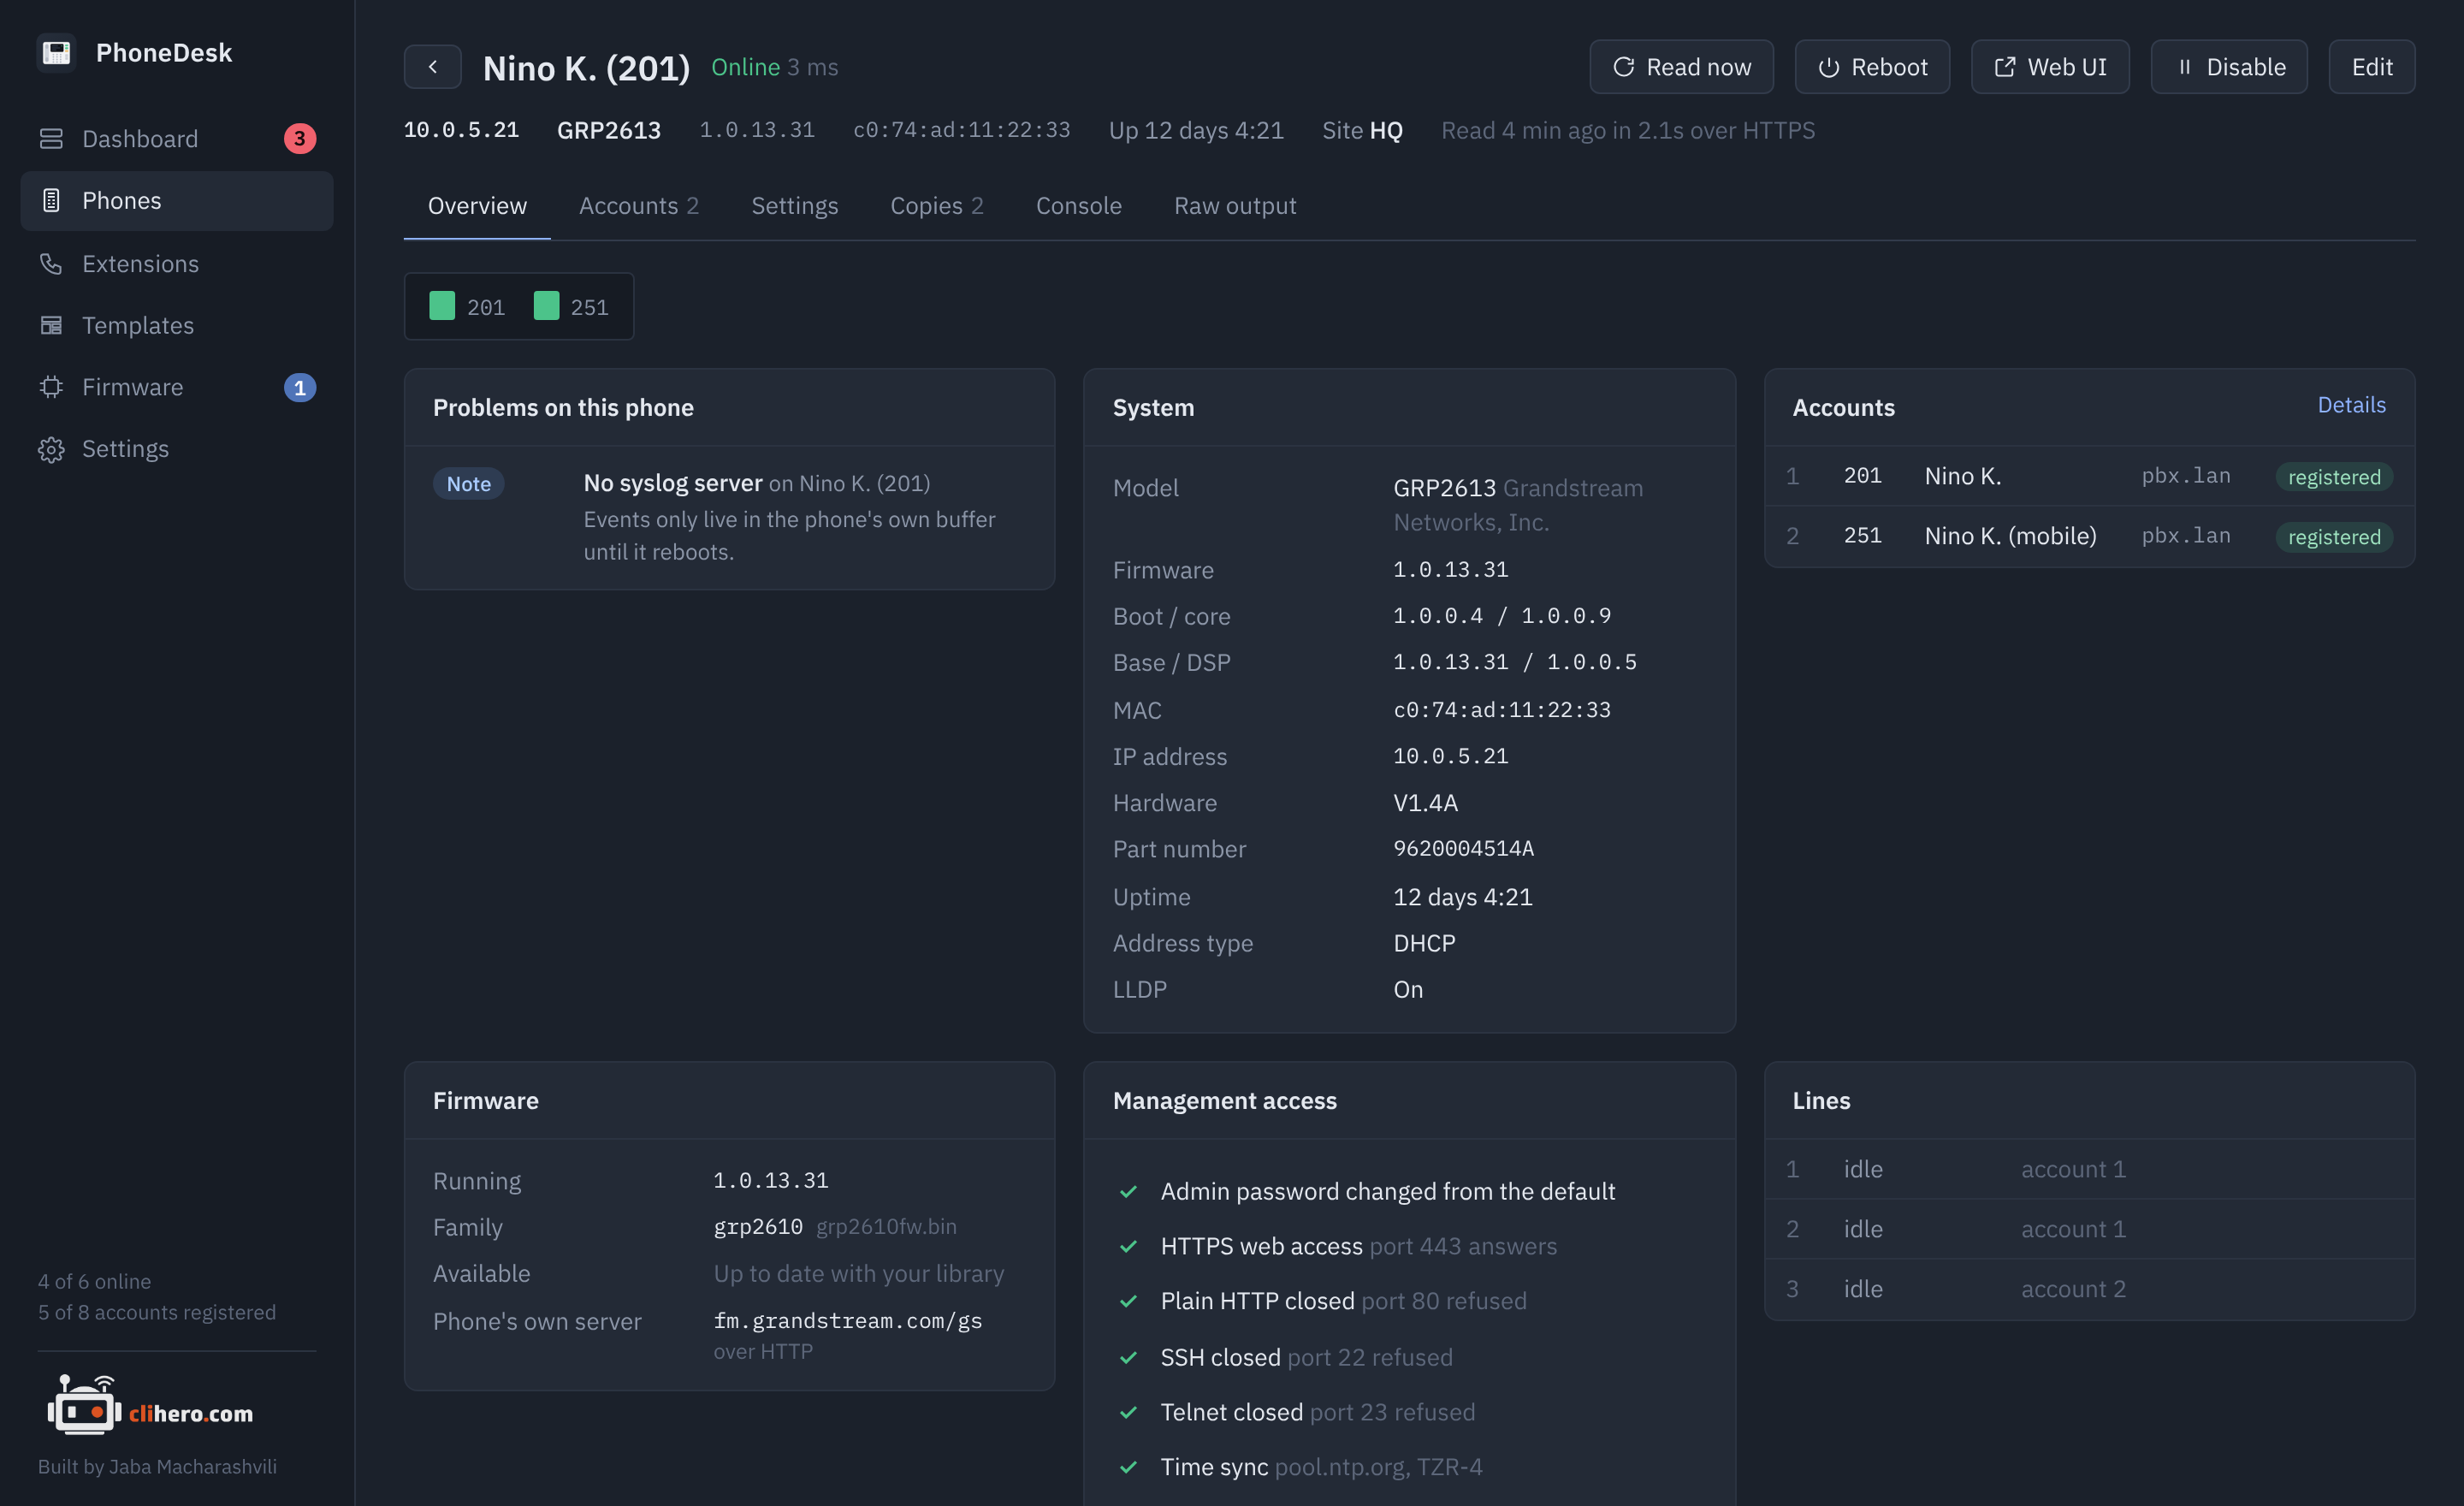Click the back chevron button
Image resolution: width=2464 pixels, height=1506 pixels.
[x=432, y=67]
